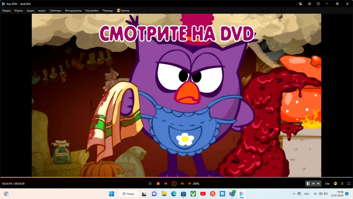
Task: Skip to the next chapter (orange)
Action: click(x=182, y=184)
